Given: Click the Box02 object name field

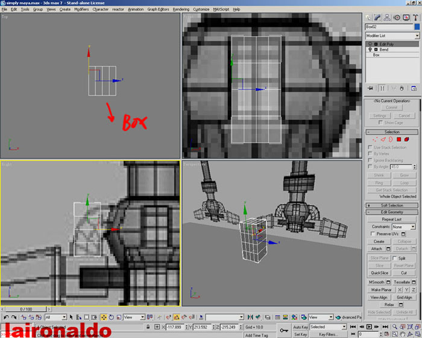Looking at the screenshot, I should coord(388,27).
